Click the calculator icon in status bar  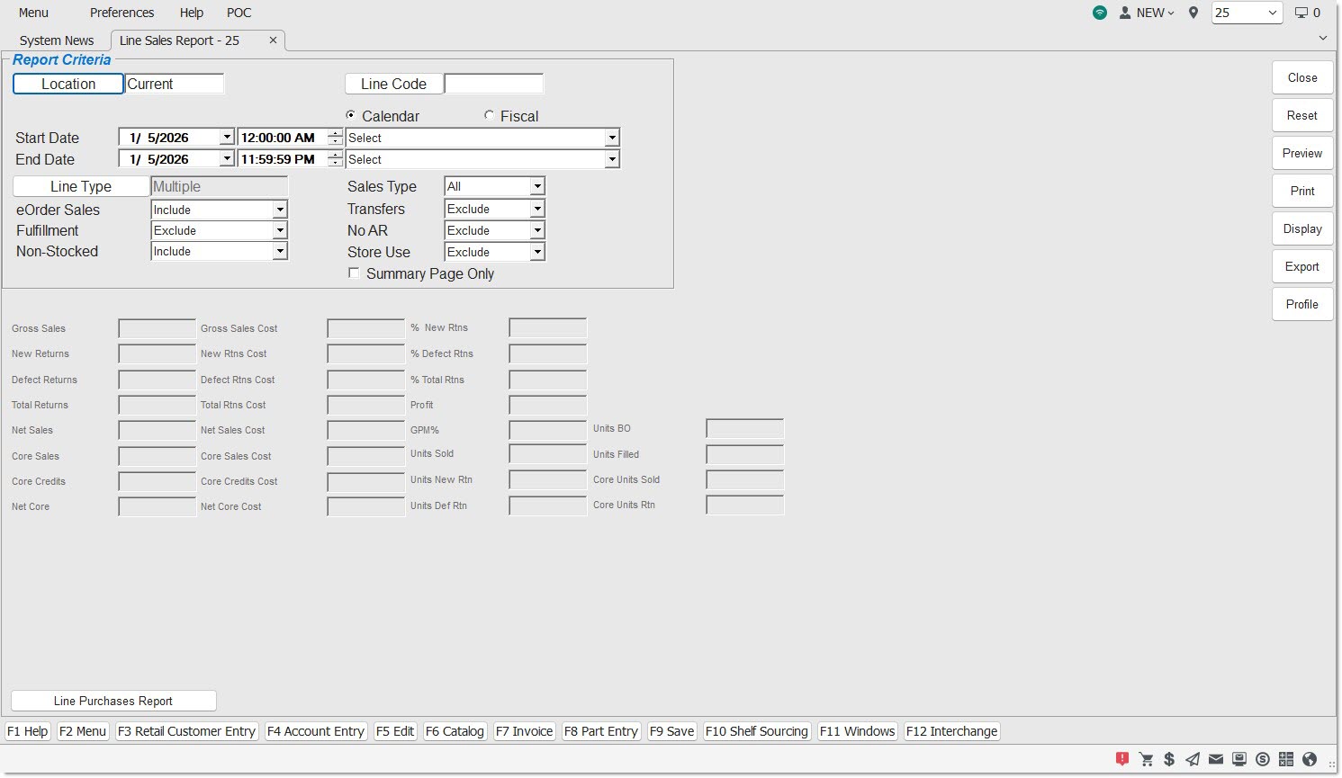pos(1285,759)
